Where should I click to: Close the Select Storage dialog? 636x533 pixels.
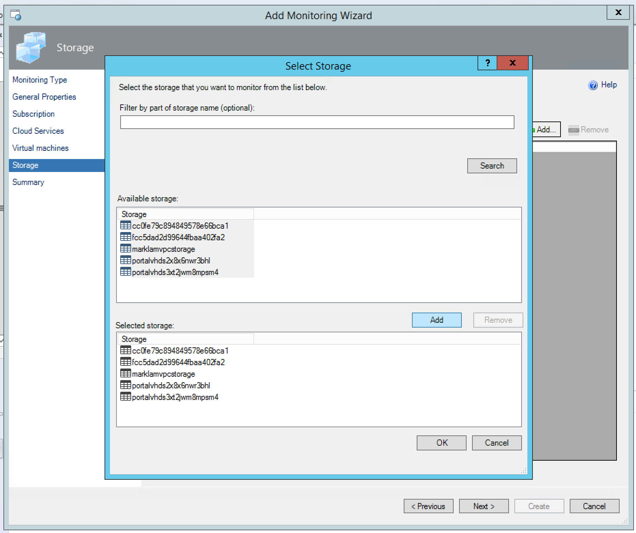pyautogui.click(x=512, y=63)
